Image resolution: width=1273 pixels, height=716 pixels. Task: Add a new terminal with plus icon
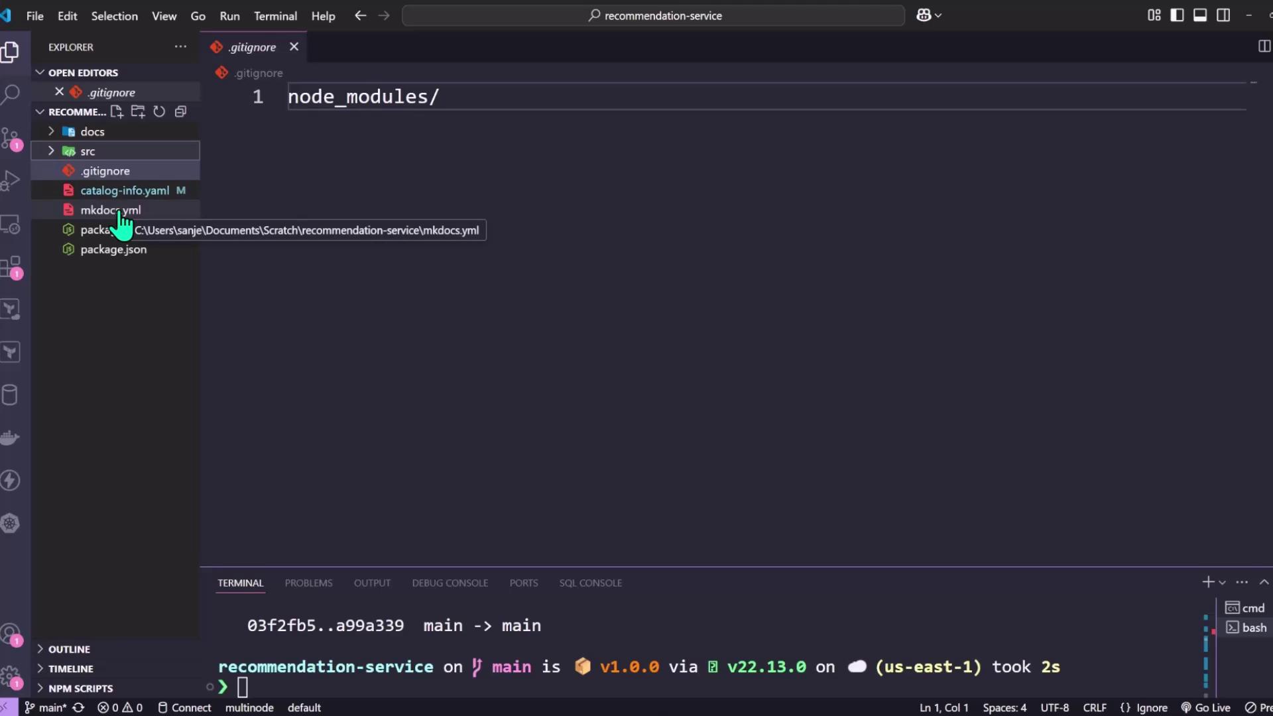(x=1208, y=582)
